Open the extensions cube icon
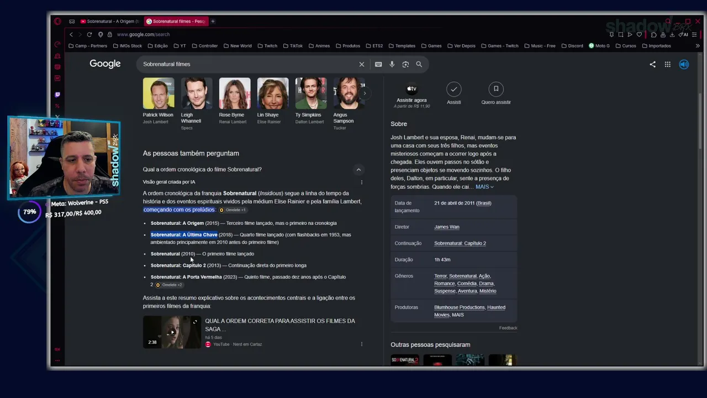 654,34
